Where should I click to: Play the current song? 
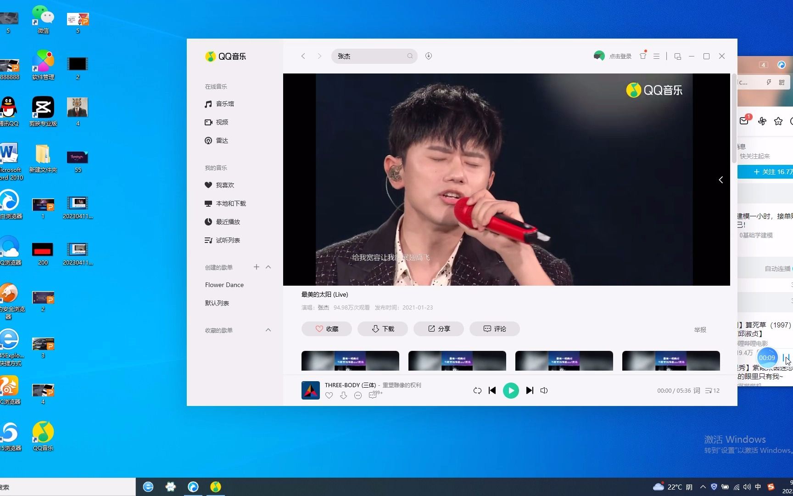tap(511, 390)
